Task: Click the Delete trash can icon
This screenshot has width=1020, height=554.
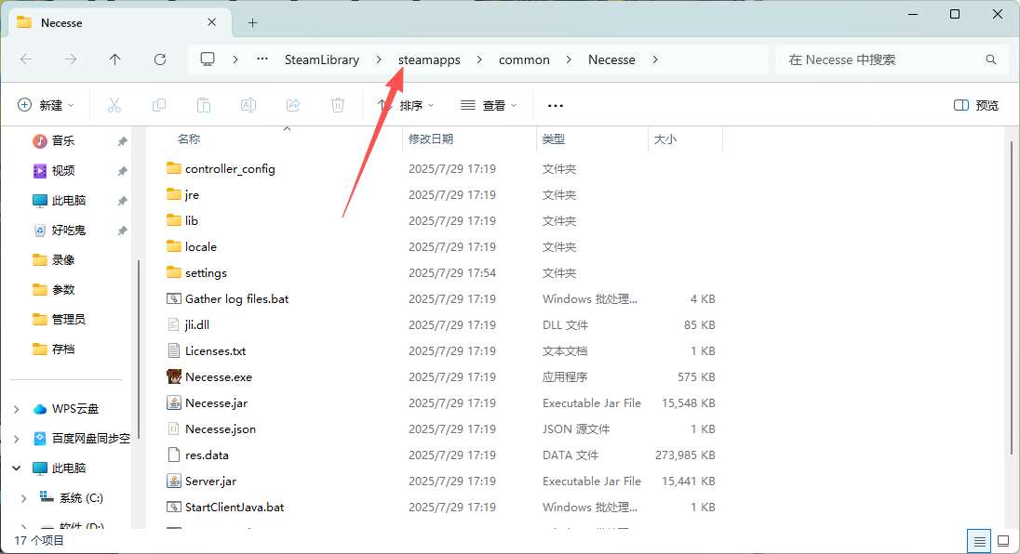Action: pyautogui.click(x=338, y=105)
